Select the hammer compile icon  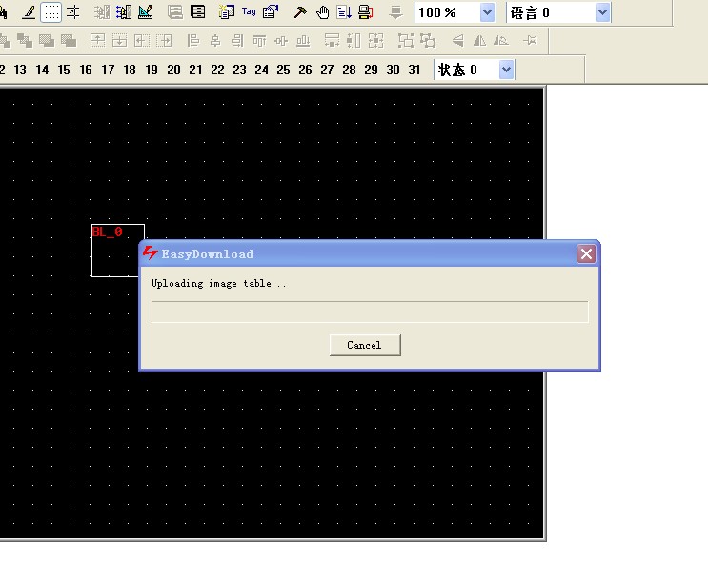299,12
